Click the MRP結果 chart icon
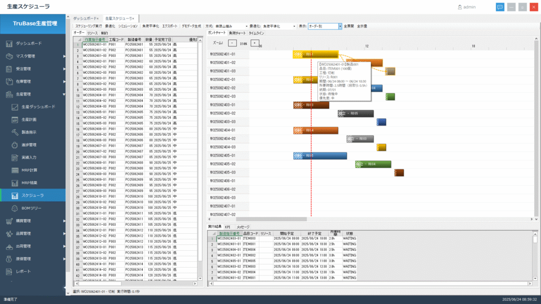 click(x=15, y=183)
